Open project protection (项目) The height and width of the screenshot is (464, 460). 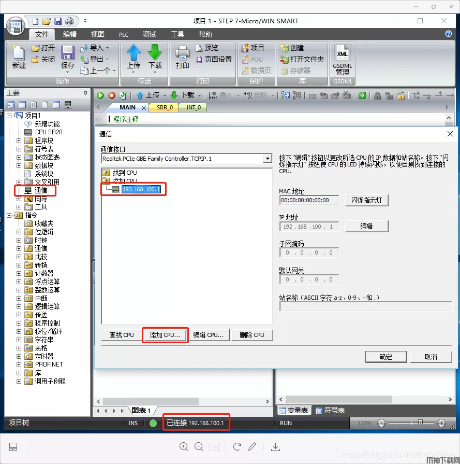253,48
